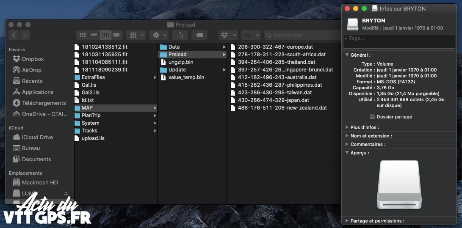Click the Share toolbar button
The height and width of the screenshot is (228, 462).
[180, 35]
